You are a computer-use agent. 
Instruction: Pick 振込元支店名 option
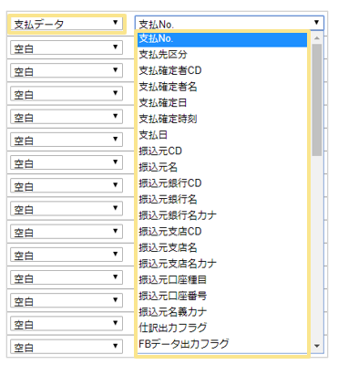(222, 248)
